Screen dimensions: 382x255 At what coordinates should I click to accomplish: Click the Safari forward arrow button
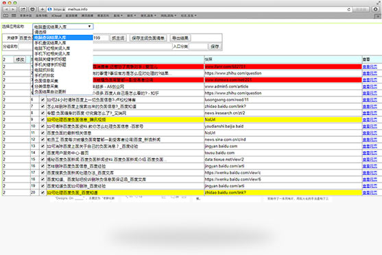(13, 9)
